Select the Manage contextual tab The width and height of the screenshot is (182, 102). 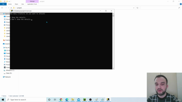32,1
